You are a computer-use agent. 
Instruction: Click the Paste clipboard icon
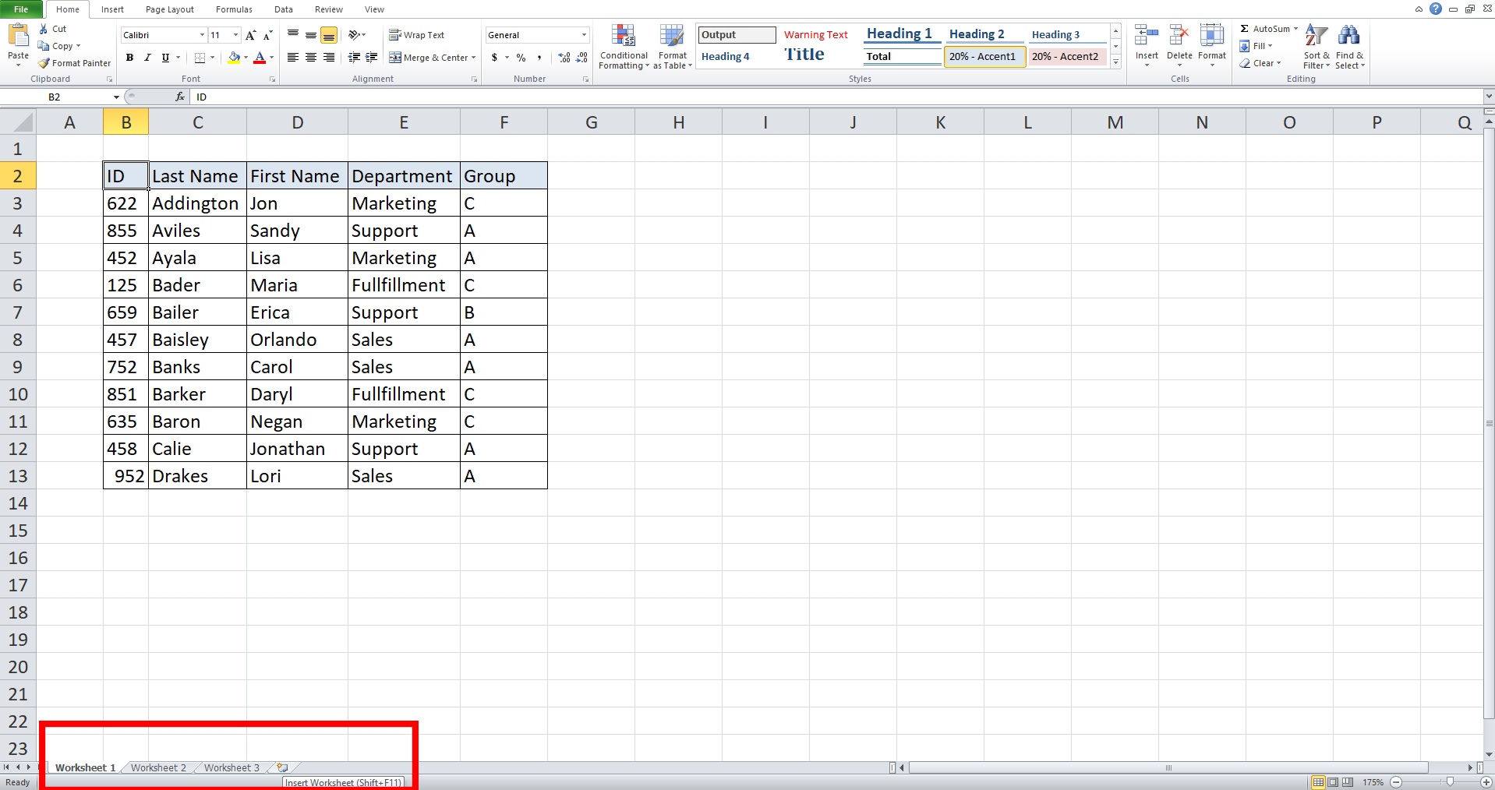pyautogui.click(x=18, y=36)
